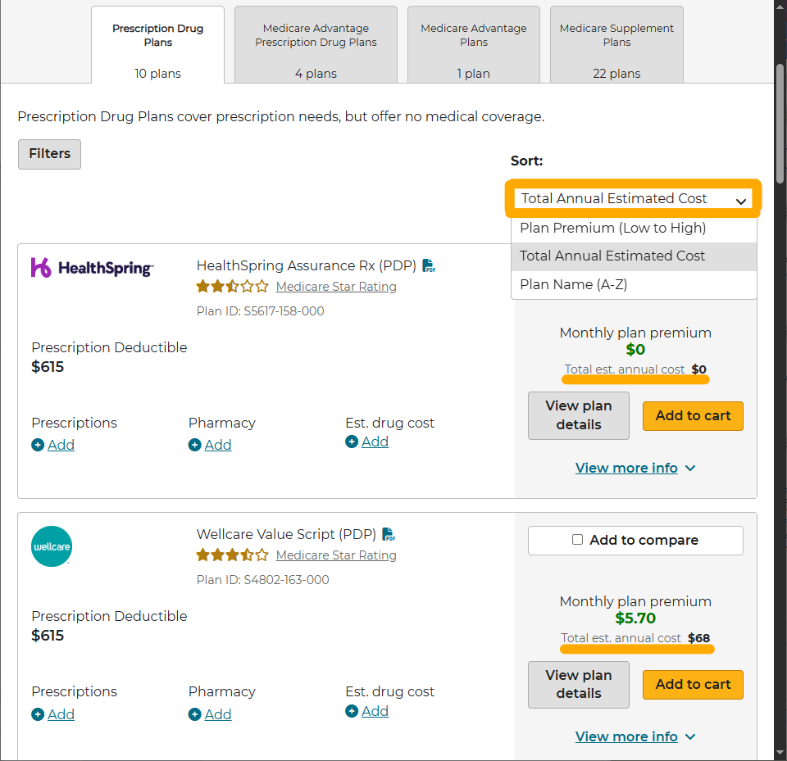
Task: Expand View more info for Wellcare plan
Action: [635, 736]
